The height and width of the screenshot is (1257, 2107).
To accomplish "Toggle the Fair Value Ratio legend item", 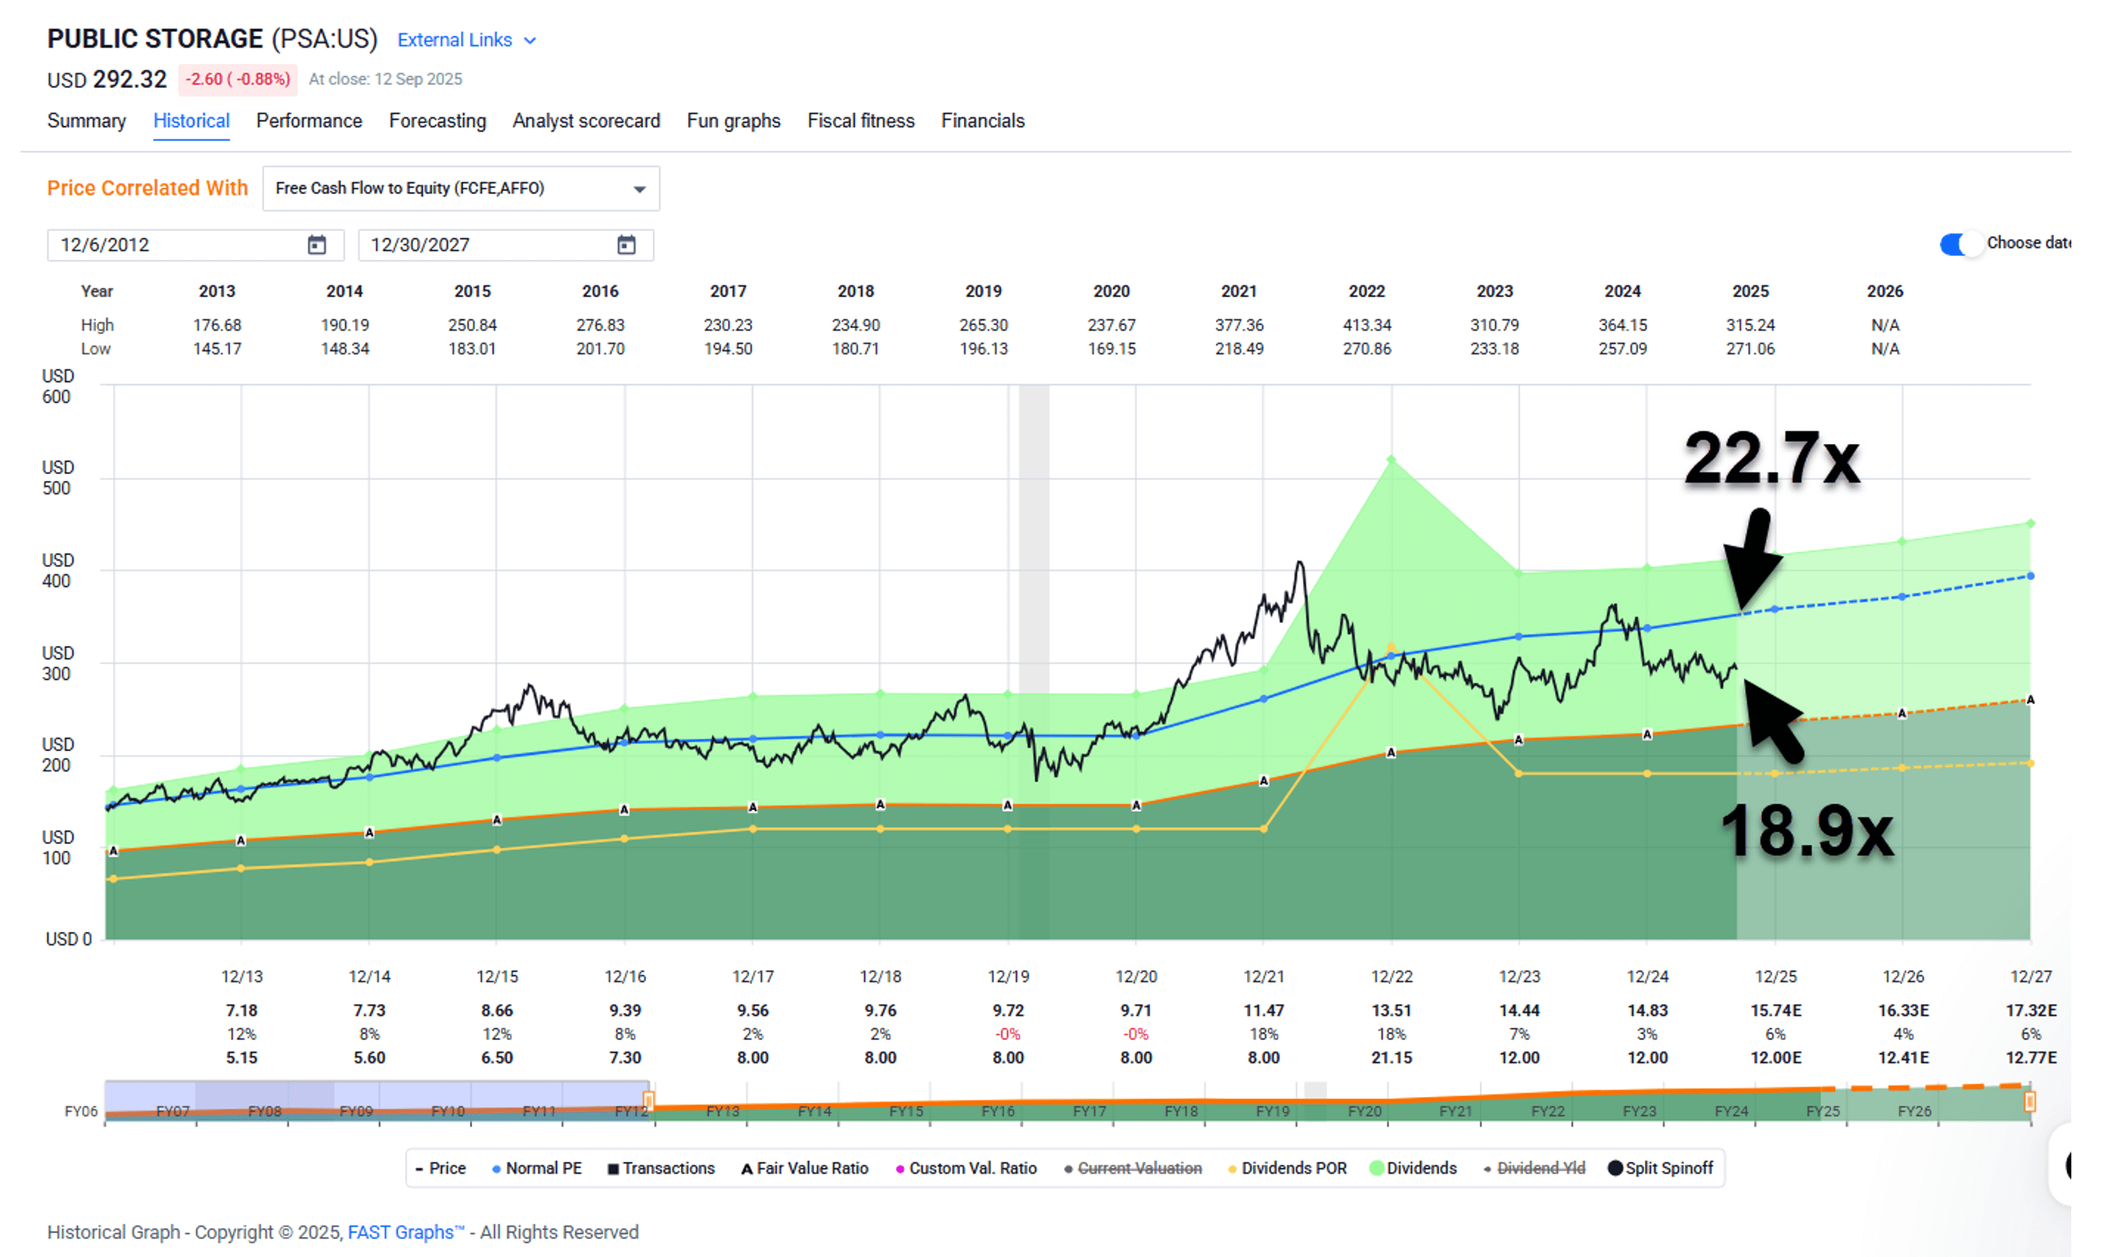I will [805, 1168].
